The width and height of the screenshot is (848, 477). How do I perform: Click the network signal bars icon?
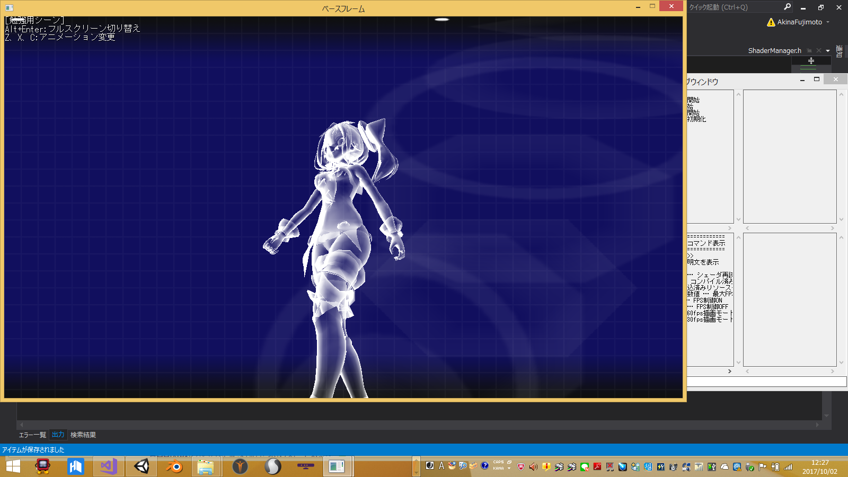point(788,467)
